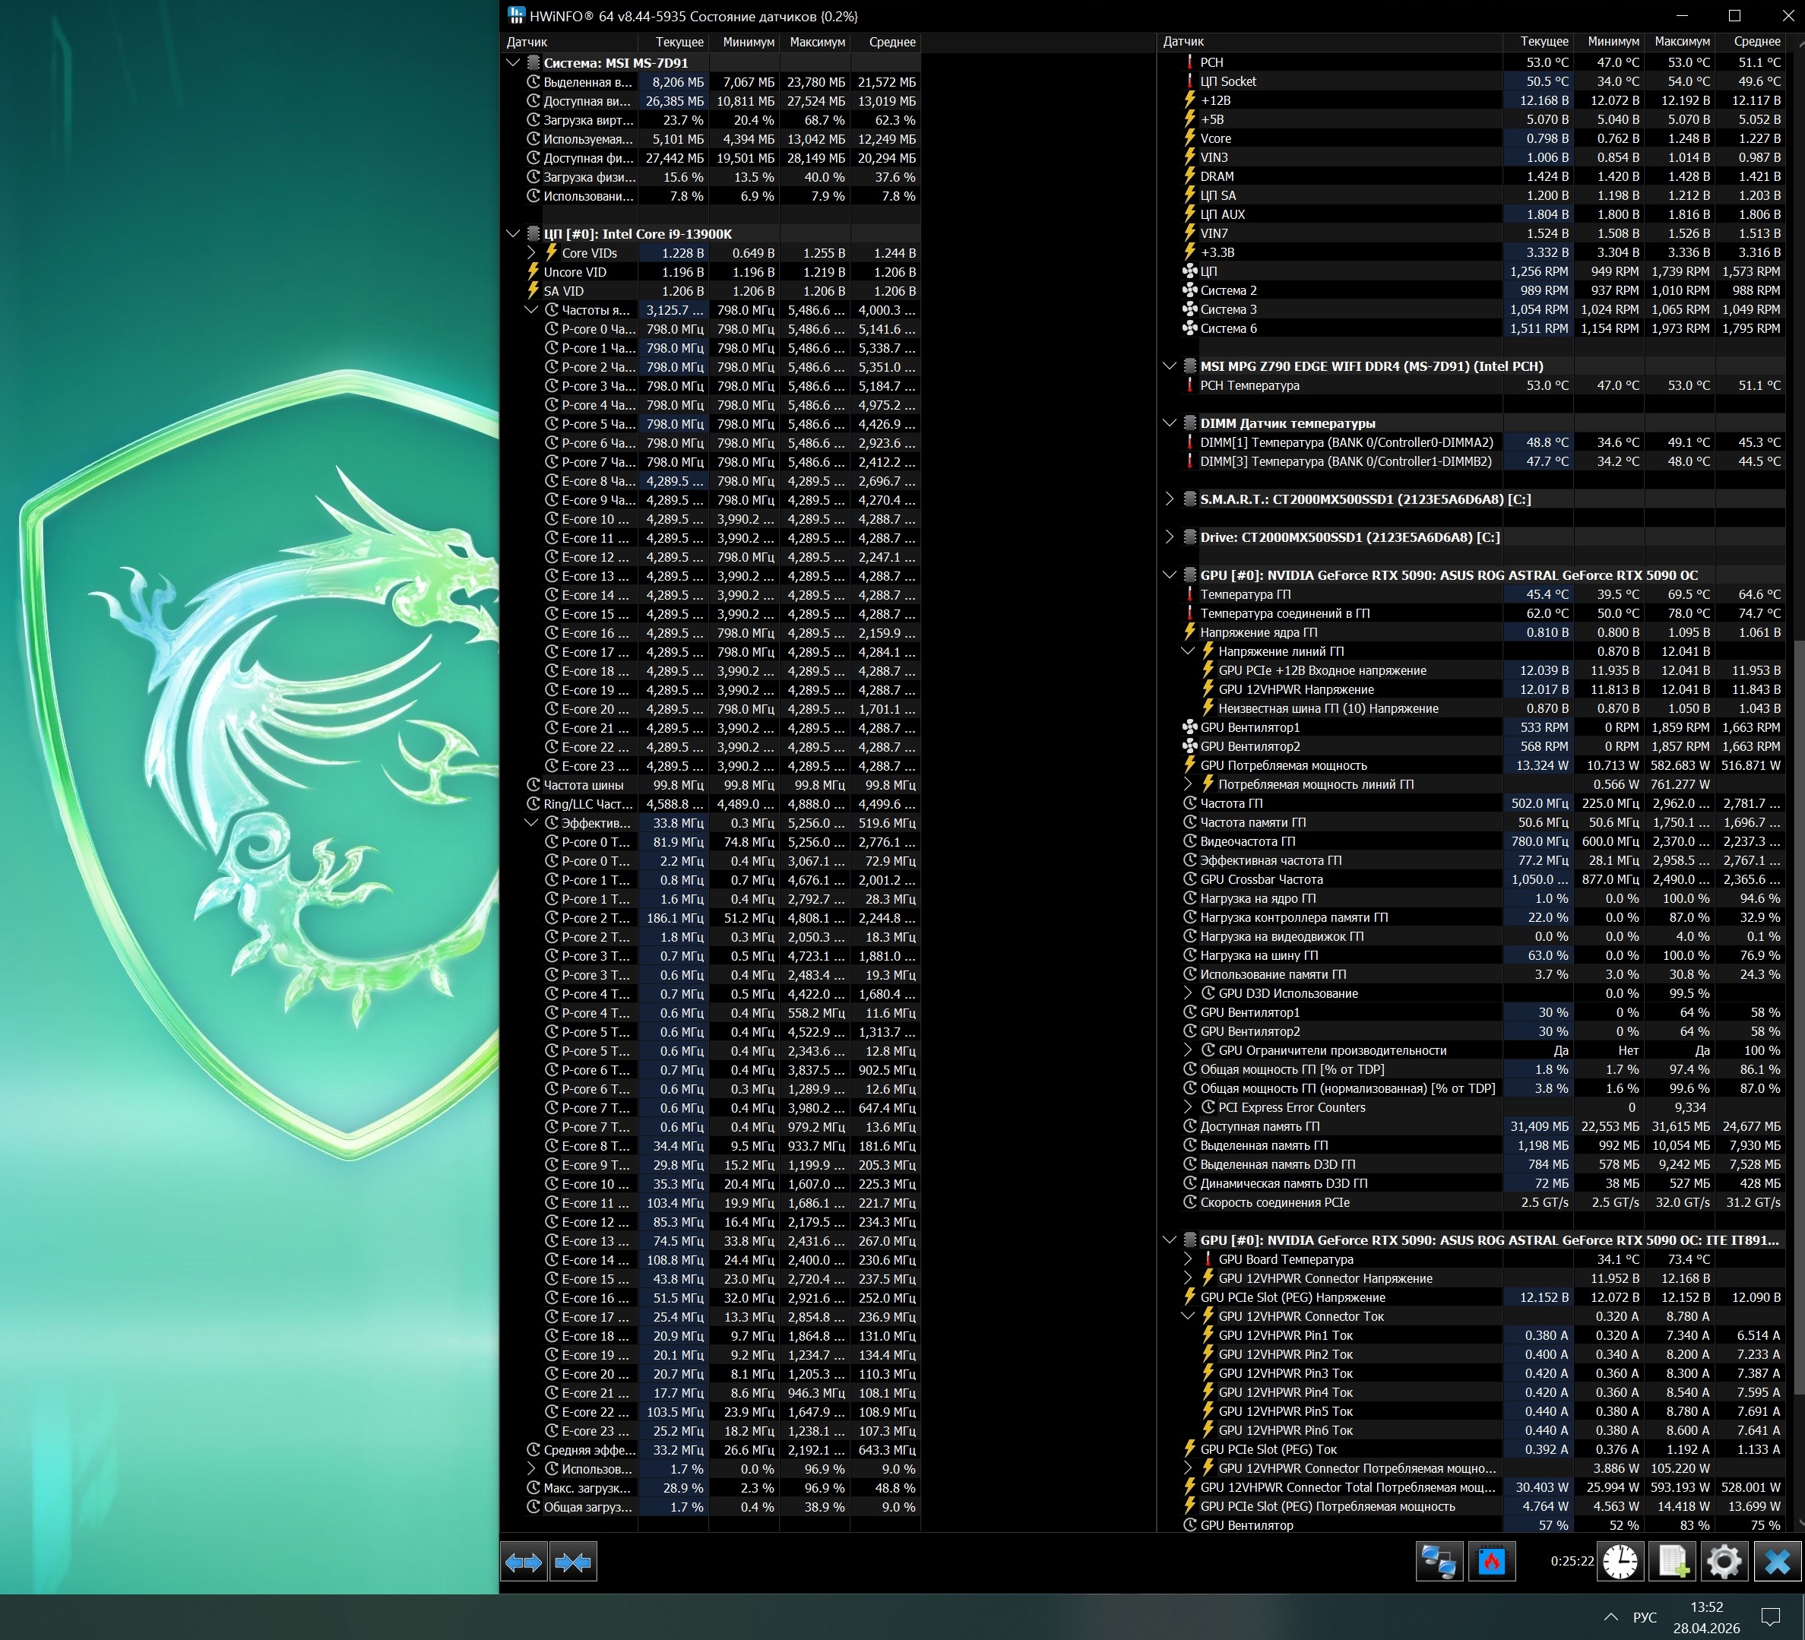Reset the elapsed-time clock icon
1805x1640 pixels.
click(x=1620, y=1561)
